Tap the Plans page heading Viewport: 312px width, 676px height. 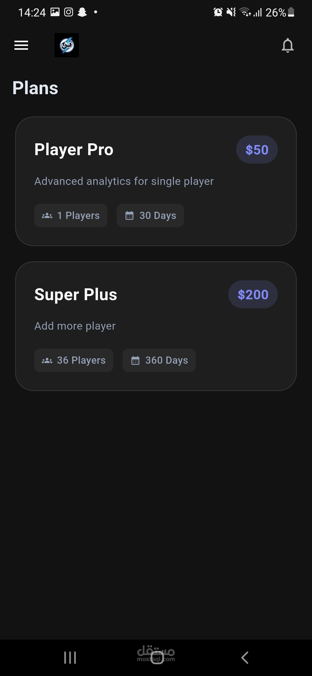coord(35,88)
